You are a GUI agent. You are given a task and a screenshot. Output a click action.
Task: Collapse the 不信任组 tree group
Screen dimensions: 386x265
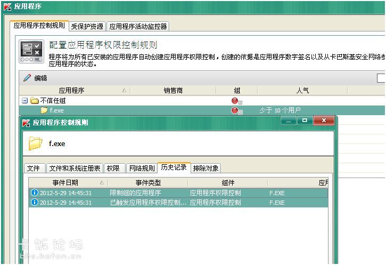coord(24,101)
